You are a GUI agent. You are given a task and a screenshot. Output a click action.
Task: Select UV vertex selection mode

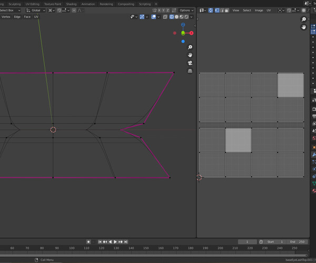(217, 11)
